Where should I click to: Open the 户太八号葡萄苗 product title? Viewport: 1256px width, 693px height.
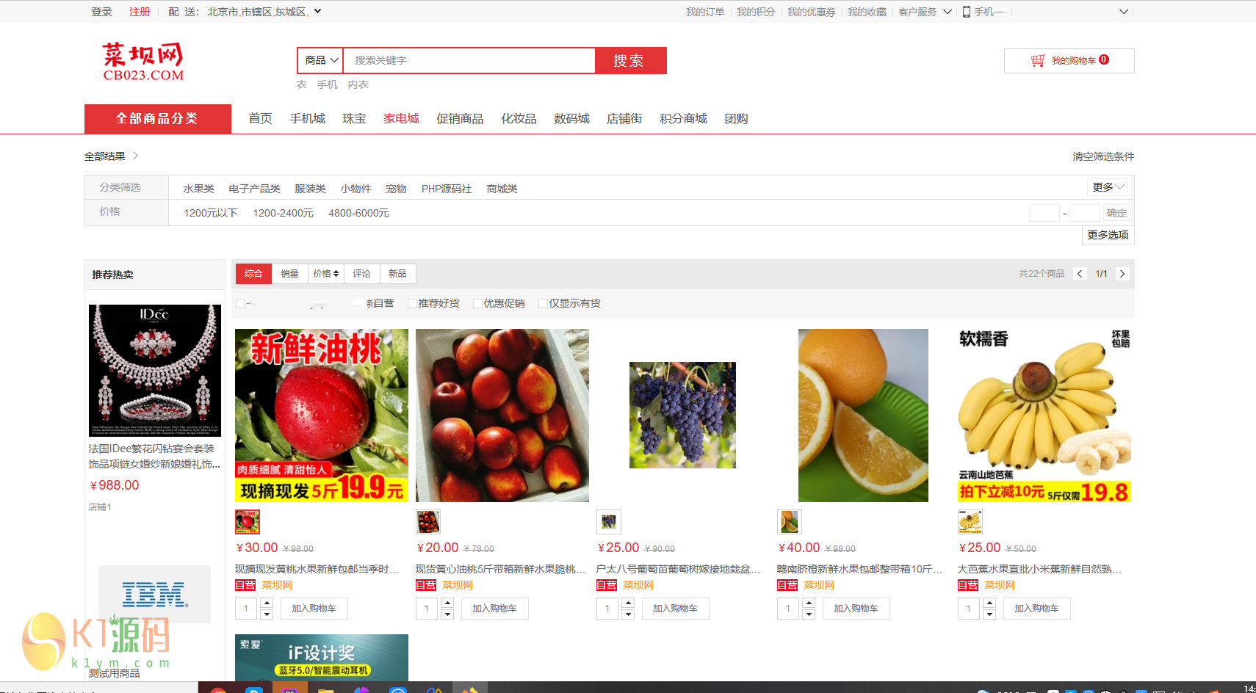pos(678,569)
